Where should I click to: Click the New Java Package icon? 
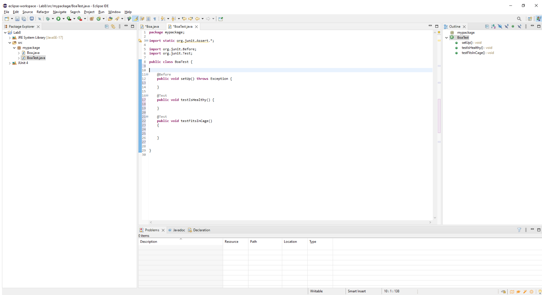[x=92, y=19]
